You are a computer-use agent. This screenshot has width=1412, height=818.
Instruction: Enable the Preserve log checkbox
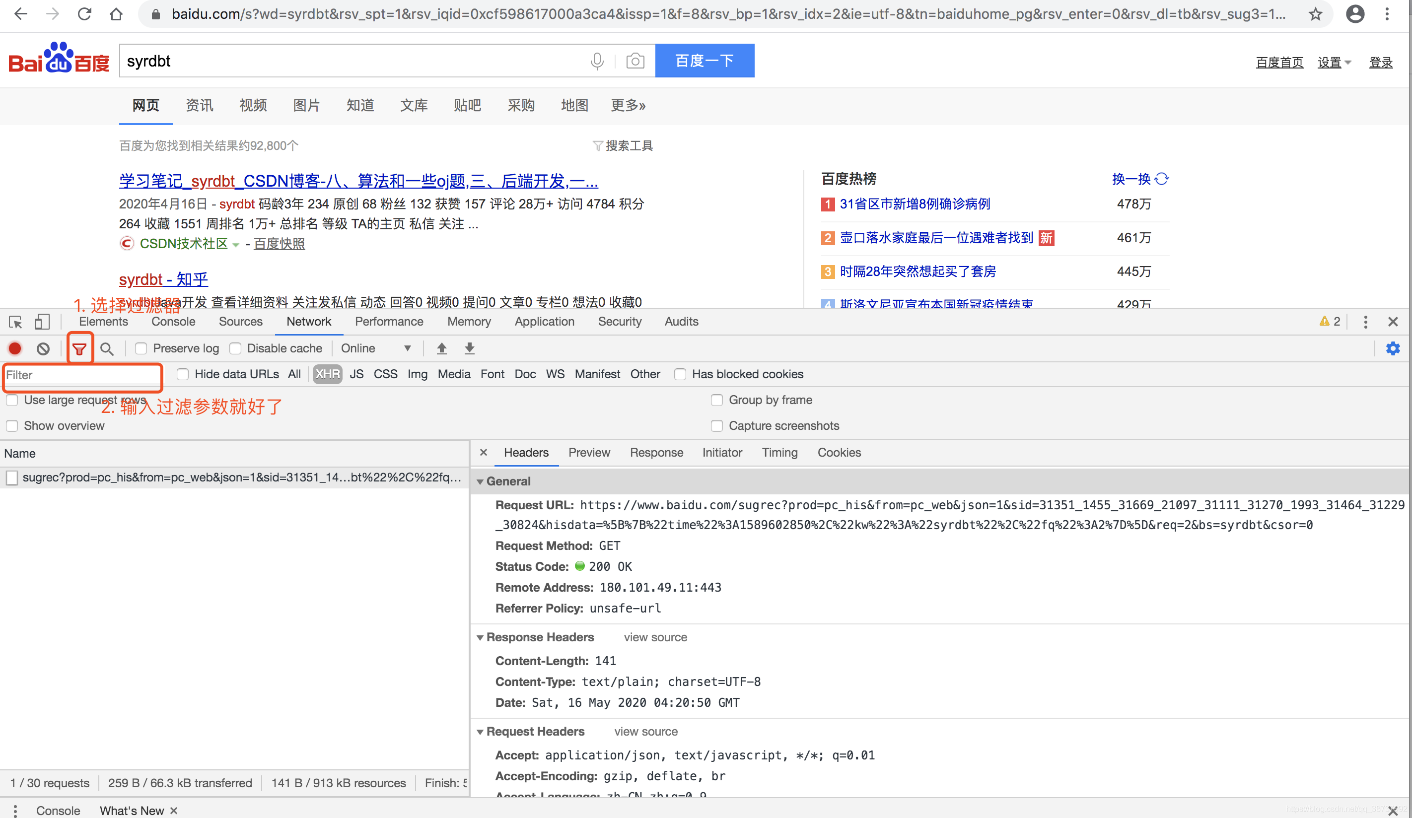tap(141, 348)
